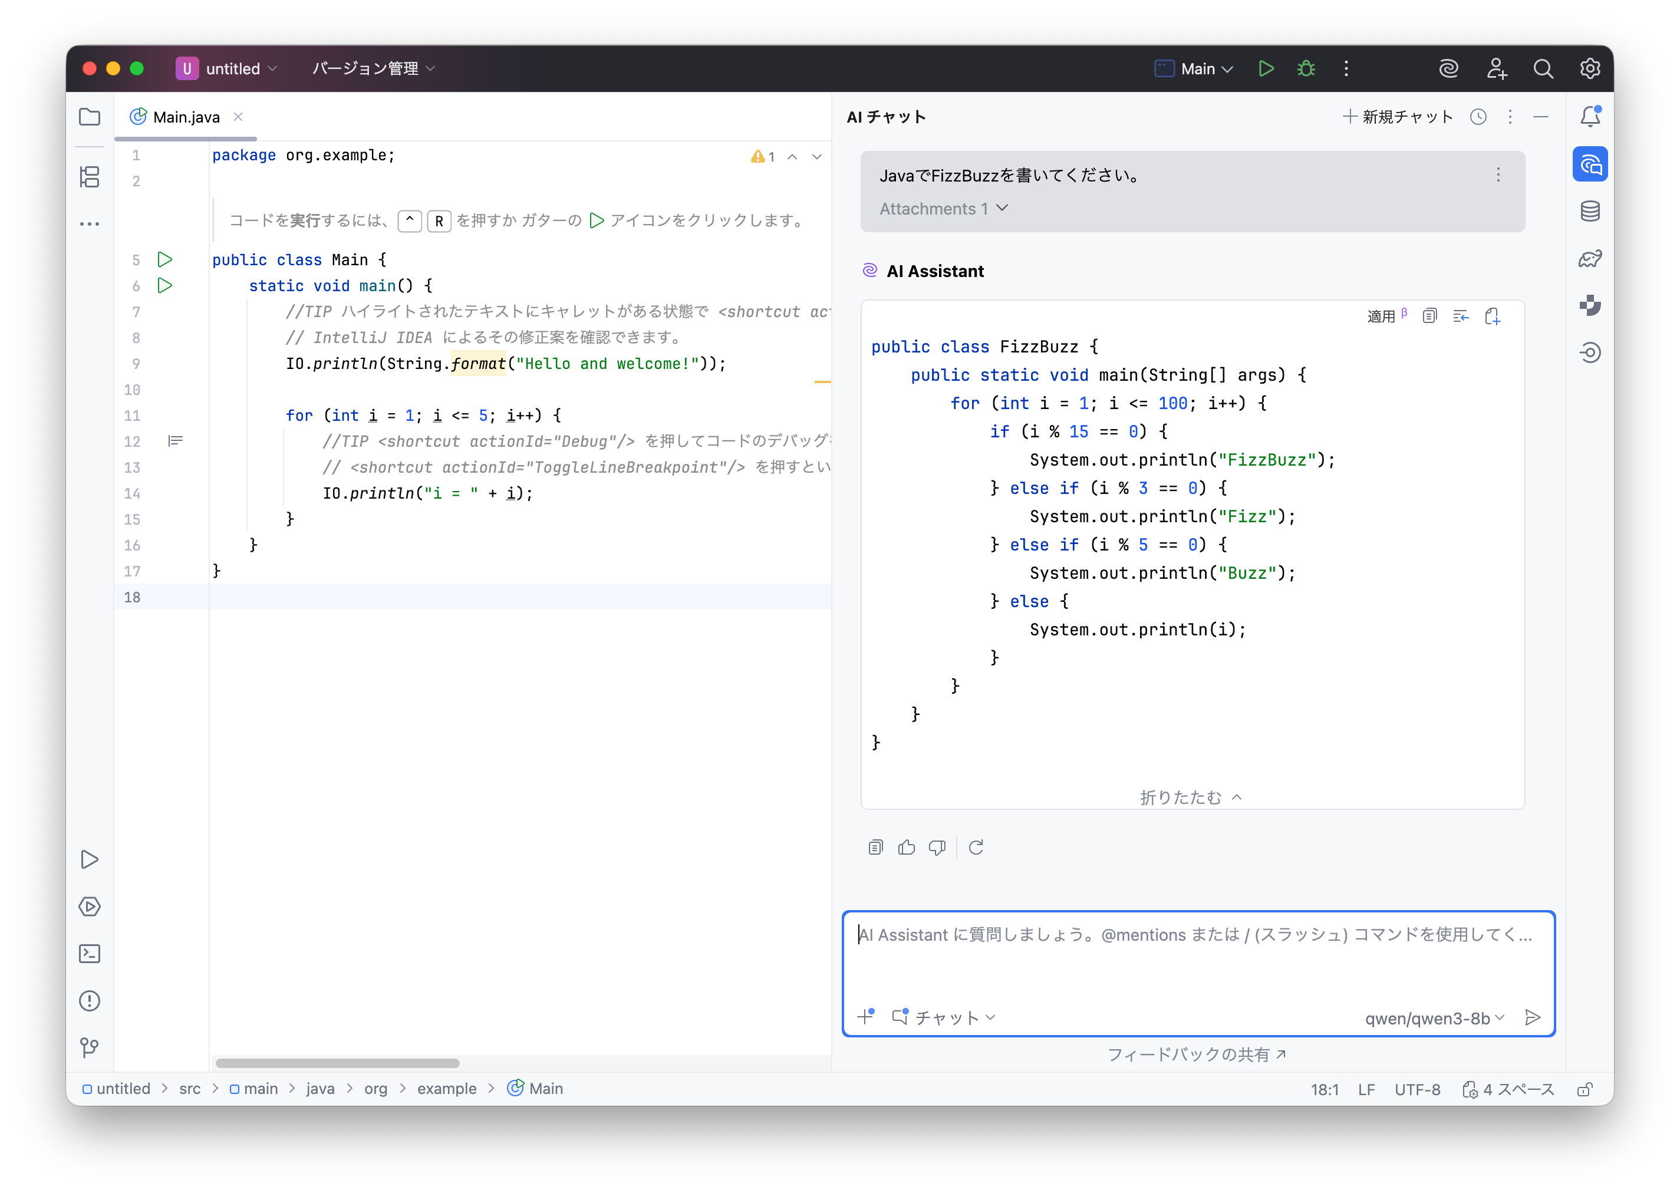Open the AI Assistant tool window icon

pyautogui.click(x=1590, y=164)
